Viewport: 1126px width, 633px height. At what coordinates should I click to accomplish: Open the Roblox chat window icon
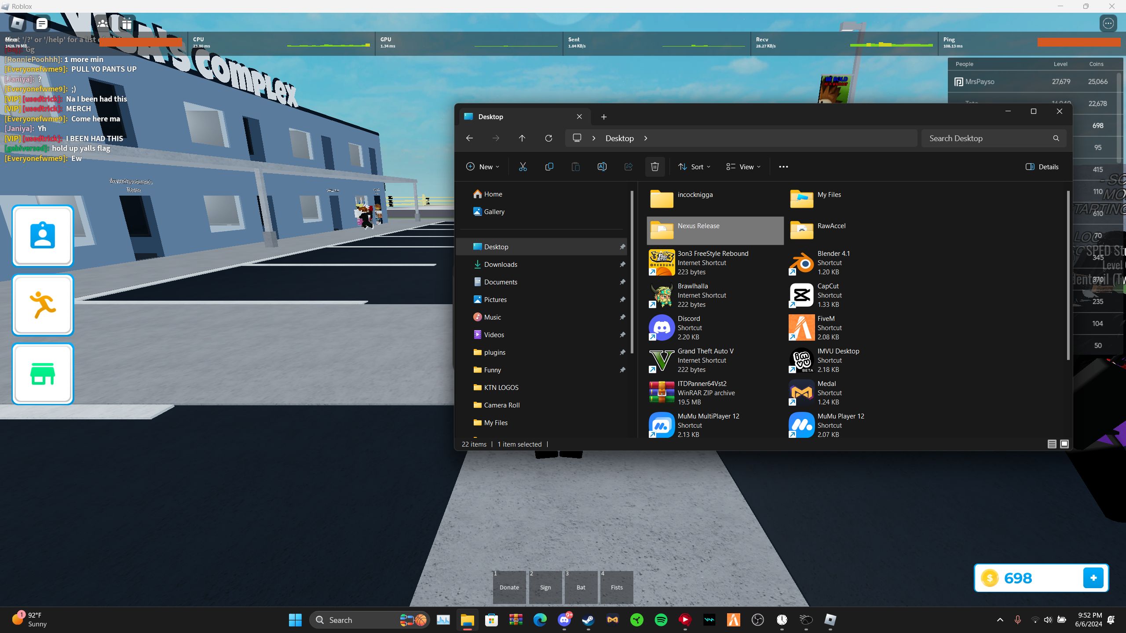pyautogui.click(x=42, y=24)
